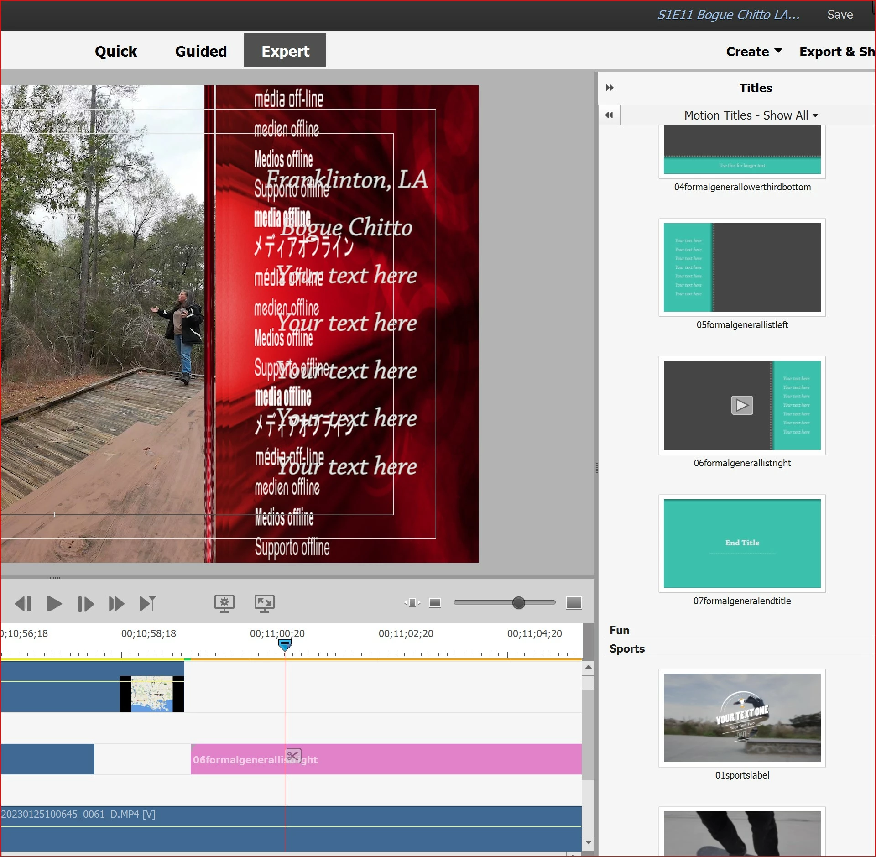Open Motion Titles - Show All dropdown

(751, 115)
